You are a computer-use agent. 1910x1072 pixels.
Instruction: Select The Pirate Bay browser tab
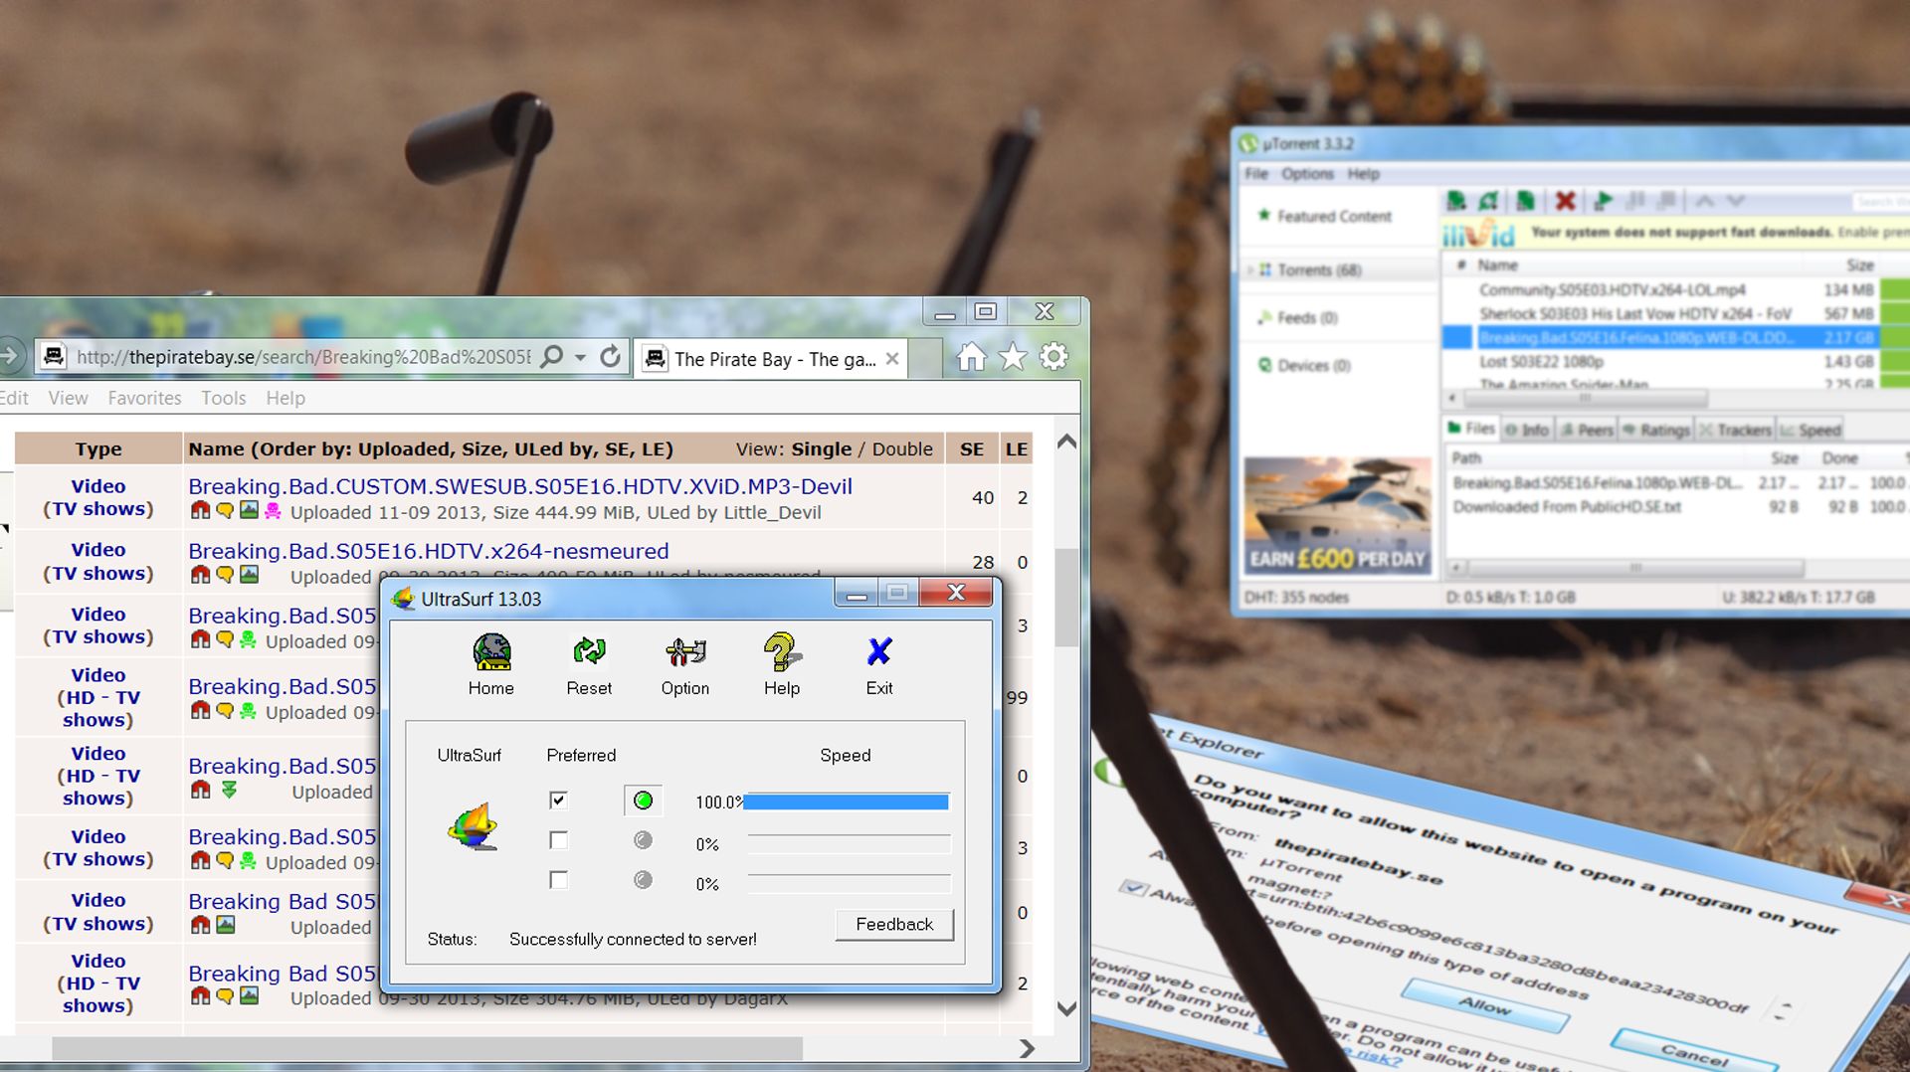pos(772,359)
